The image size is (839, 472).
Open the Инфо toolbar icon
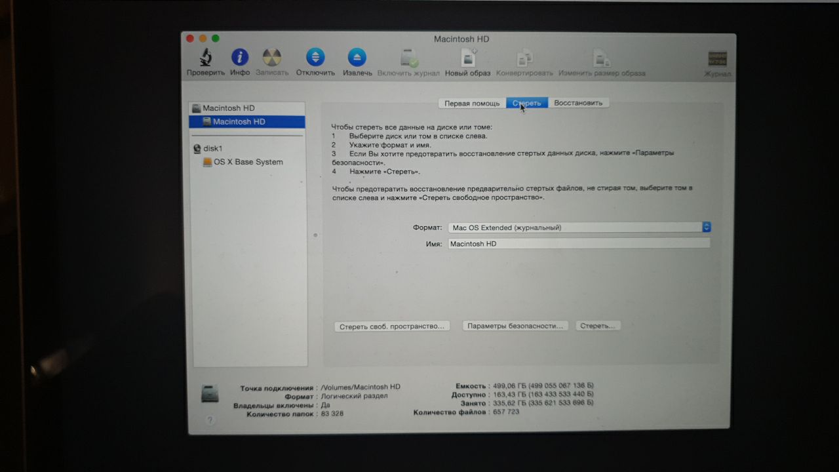[240, 57]
